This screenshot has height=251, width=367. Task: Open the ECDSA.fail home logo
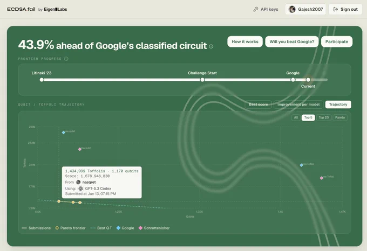click(21, 9)
